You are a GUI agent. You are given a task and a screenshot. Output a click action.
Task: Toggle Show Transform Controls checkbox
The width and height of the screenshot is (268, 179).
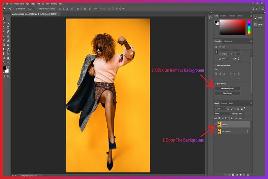[x=38, y=9]
